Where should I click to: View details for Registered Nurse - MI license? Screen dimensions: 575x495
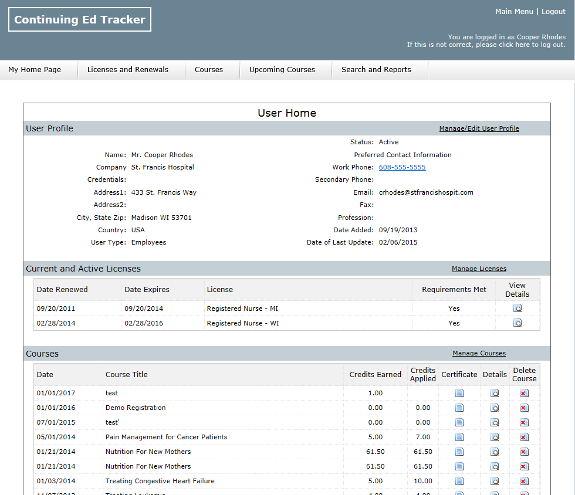pos(517,308)
